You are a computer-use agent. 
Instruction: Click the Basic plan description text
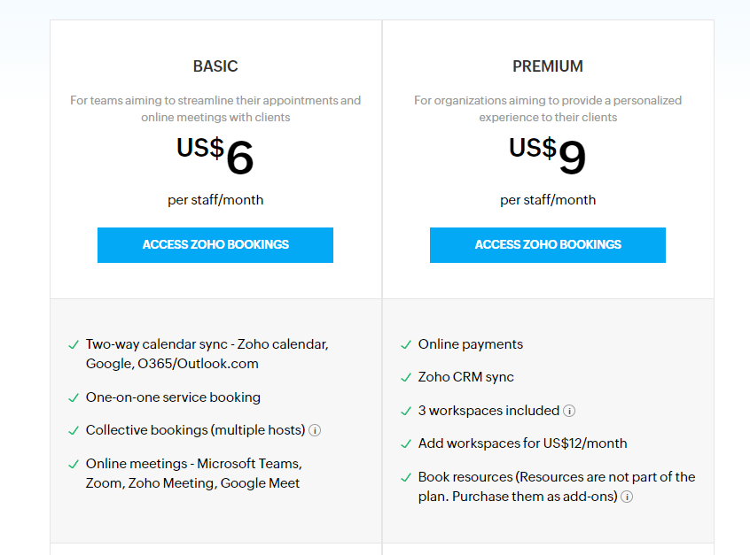pyautogui.click(x=215, y=109)
